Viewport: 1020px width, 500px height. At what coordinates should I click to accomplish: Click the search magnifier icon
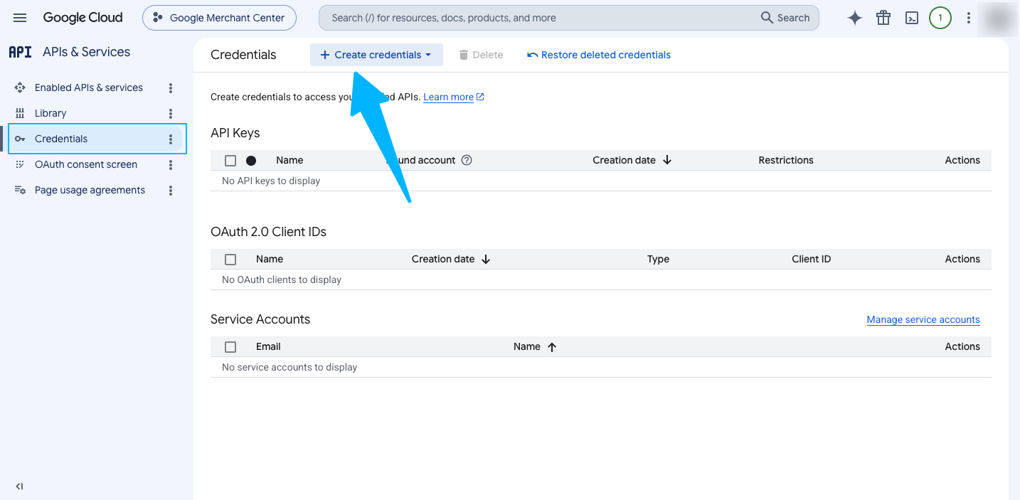coord(767,18)
